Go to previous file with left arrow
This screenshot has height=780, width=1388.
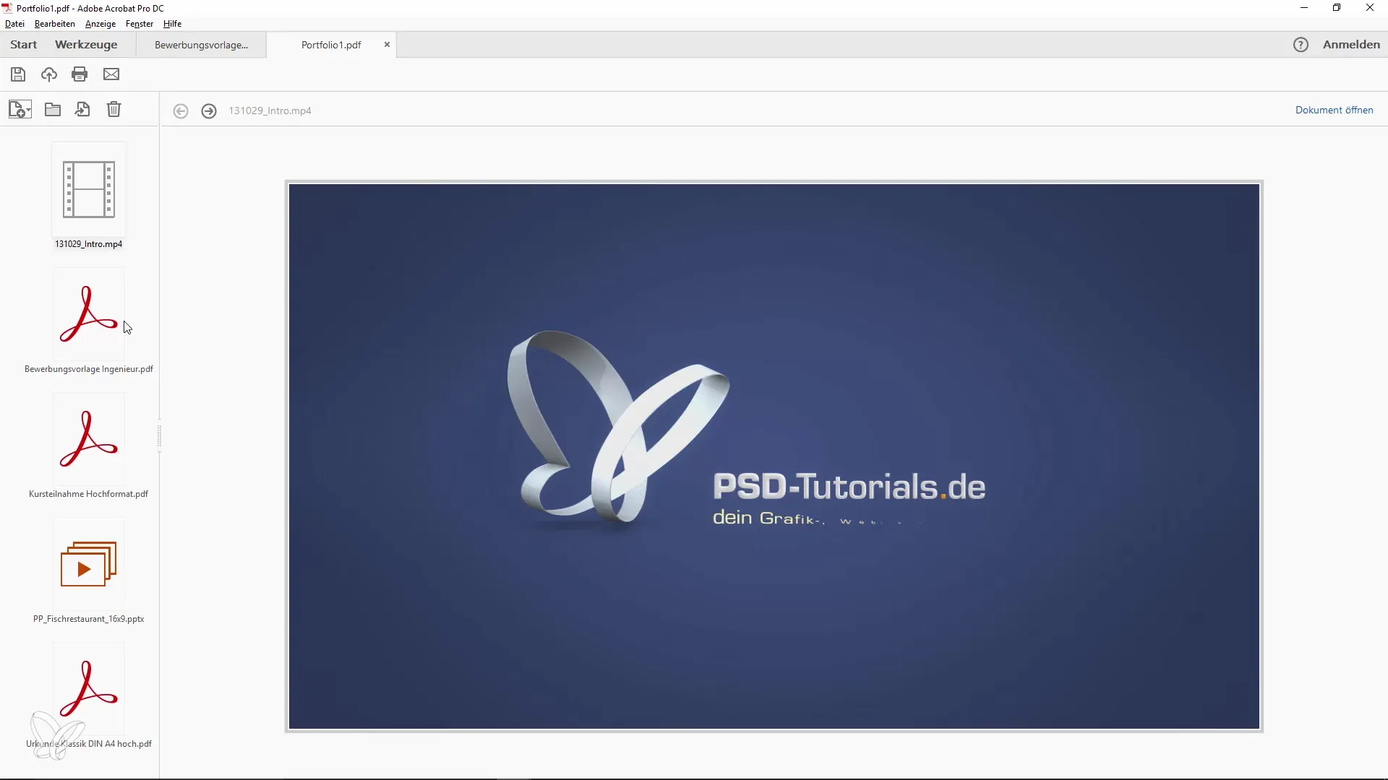pos(181,111)
